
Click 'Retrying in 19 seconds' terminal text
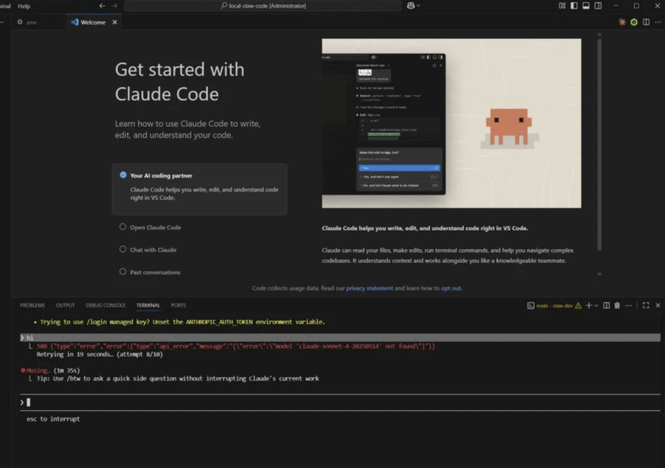pyautogui.click(x=77, y=355)
